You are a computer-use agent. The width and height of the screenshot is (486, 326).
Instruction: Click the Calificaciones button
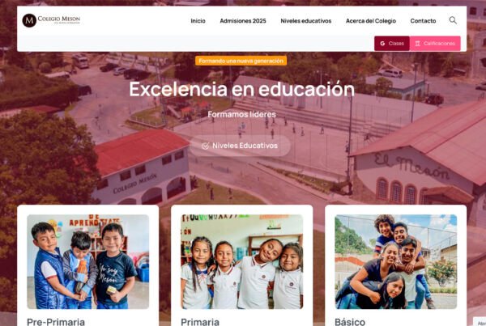[435, 44]
